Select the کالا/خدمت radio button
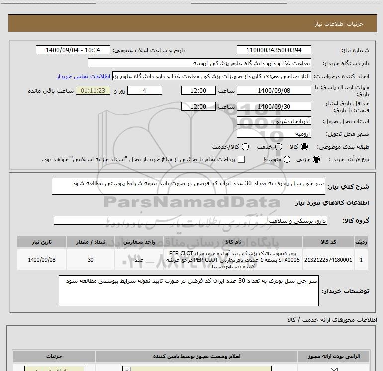This screenshot has height=371, width=383. pos(245,147)
